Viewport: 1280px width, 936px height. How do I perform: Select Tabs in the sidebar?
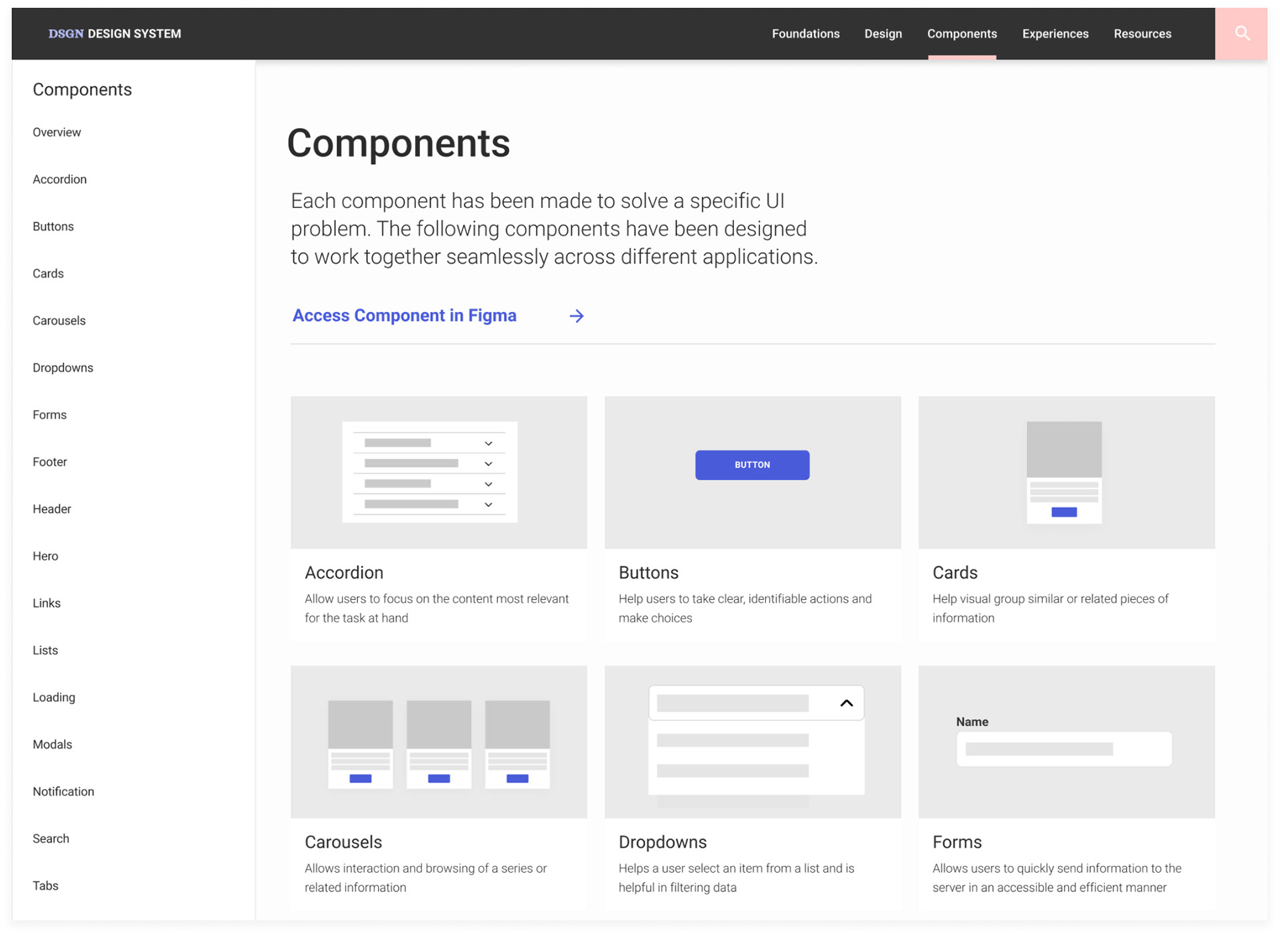(x=45, y=886)
